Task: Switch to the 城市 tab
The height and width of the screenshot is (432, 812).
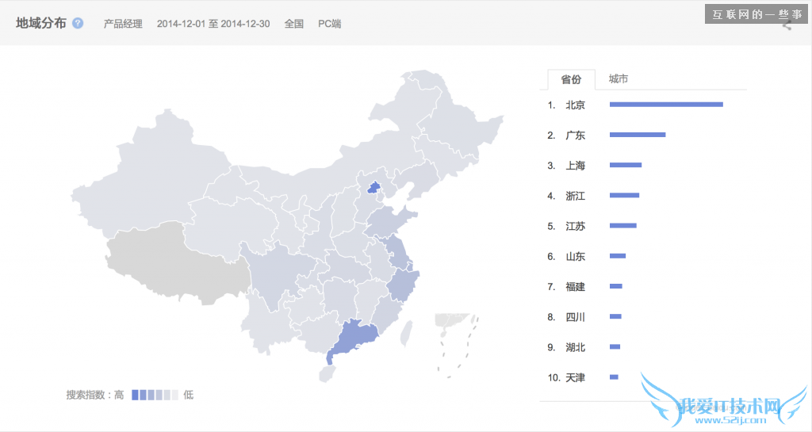Action: [619, 79]
